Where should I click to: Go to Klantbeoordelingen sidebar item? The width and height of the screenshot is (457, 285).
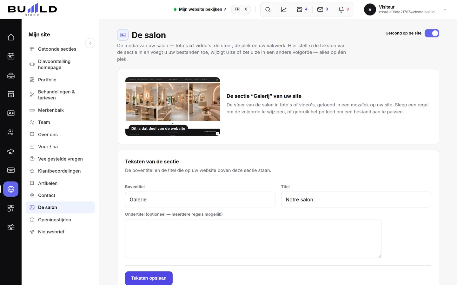coord(60,171)
